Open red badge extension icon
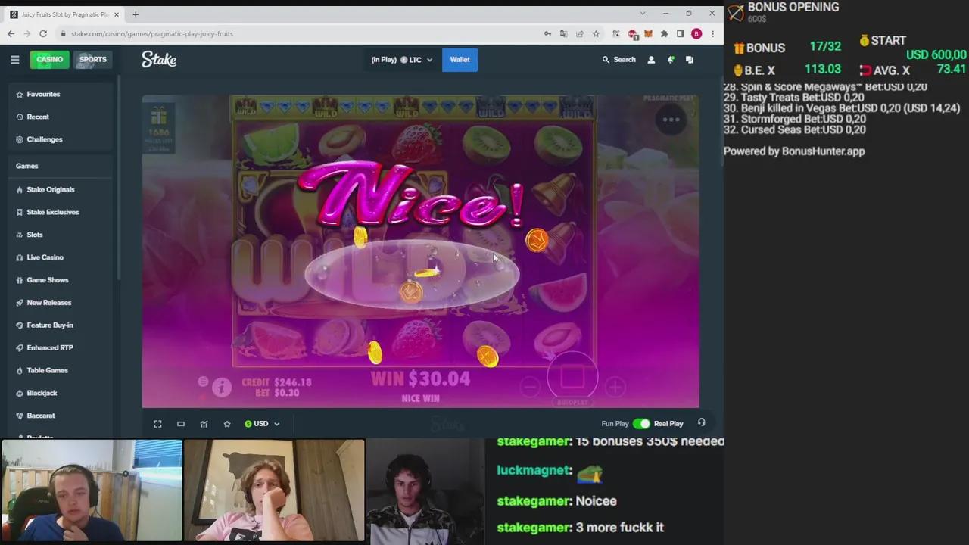Viewport: 969px width, 545px height. click(632, 33)
